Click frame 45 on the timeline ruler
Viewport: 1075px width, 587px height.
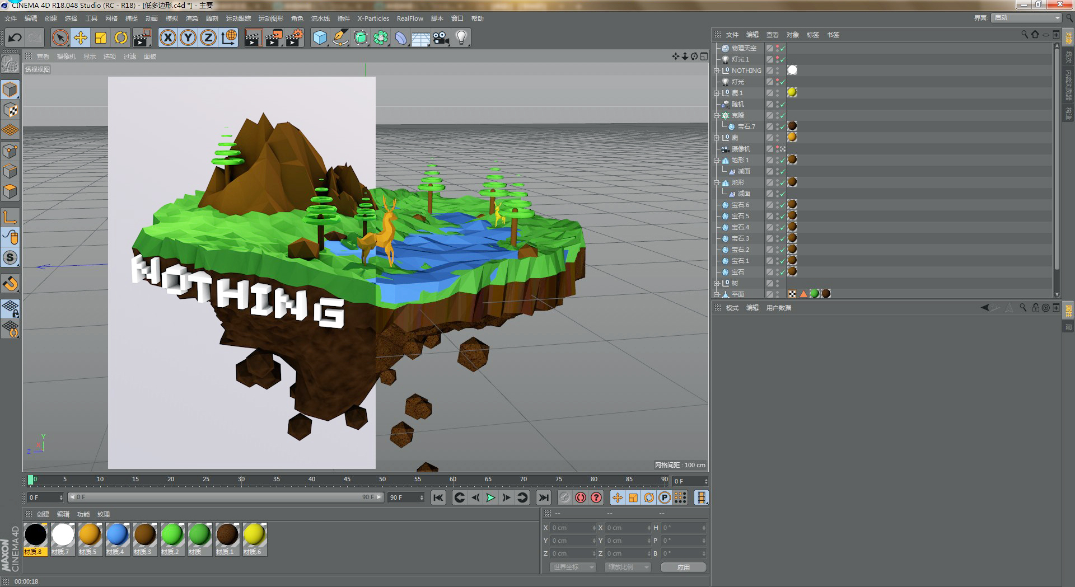click(347, 480)
